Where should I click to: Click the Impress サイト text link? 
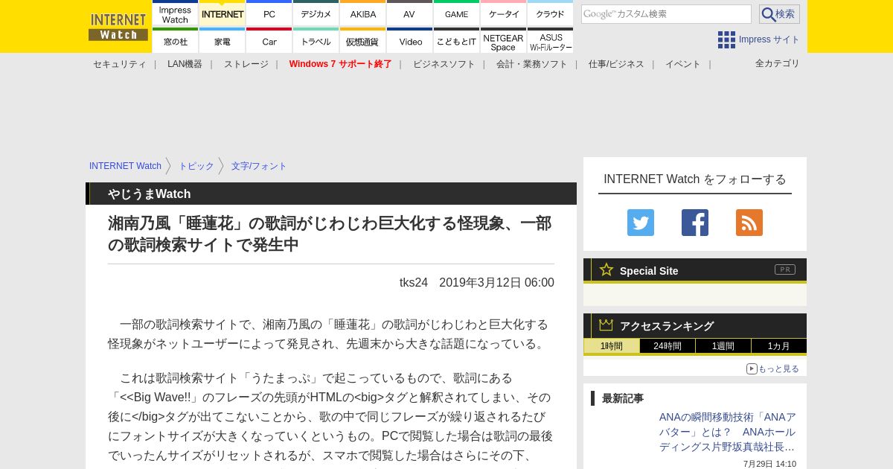point(769,39)
